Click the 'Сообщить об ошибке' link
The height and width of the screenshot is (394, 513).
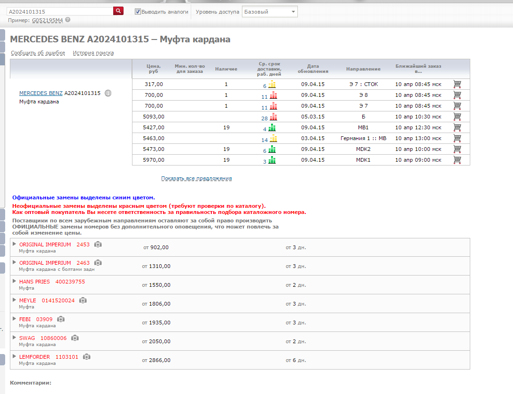[x=38, y=53]
